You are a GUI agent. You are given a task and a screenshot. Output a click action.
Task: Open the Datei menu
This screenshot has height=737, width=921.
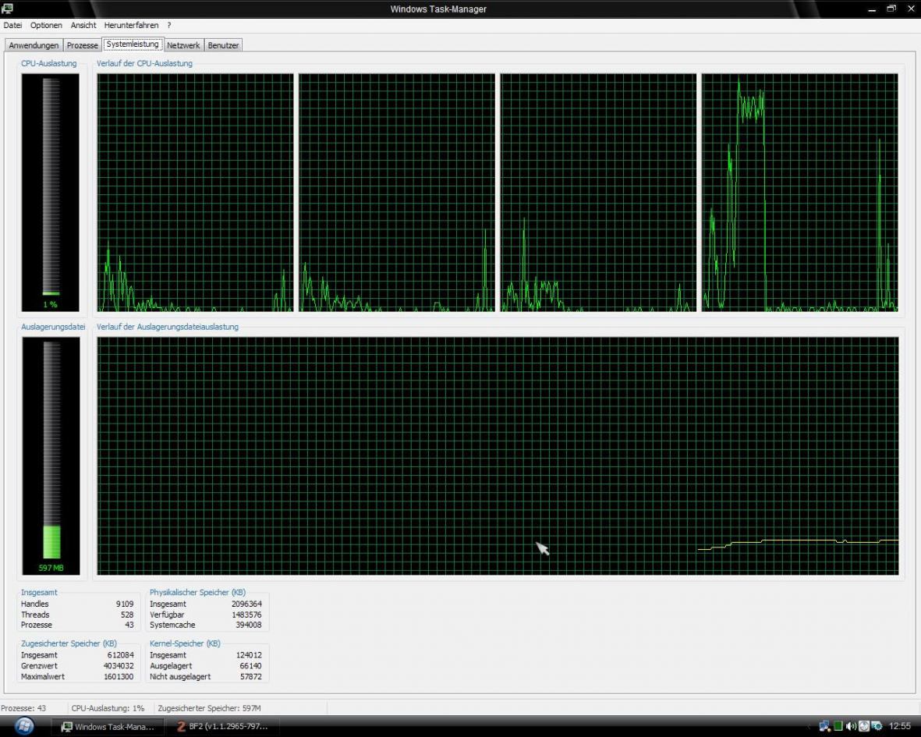pos(12,25)
